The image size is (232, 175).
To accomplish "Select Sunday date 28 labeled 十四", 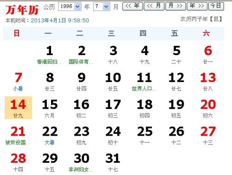I will (x=18, y=163).
